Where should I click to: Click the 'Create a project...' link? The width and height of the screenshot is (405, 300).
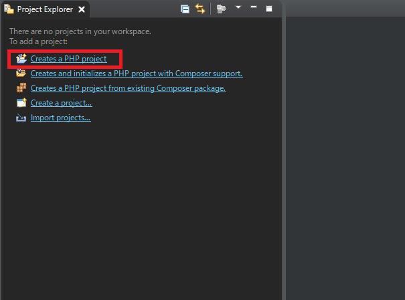tap(61, 103)
